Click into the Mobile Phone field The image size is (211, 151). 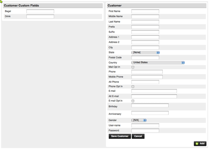coord(147,77)
